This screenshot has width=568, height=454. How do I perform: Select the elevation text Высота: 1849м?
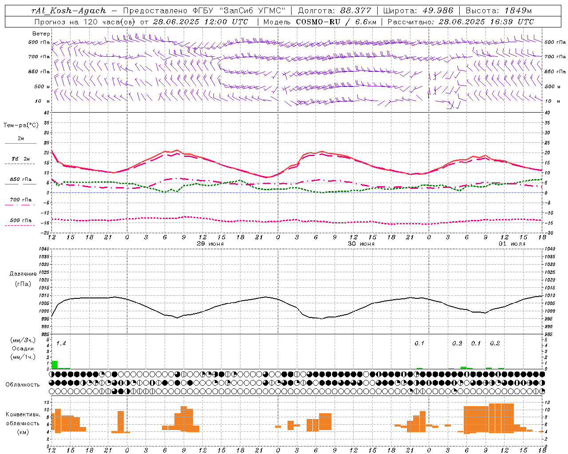pyautogui.click(x=499, y=11)
